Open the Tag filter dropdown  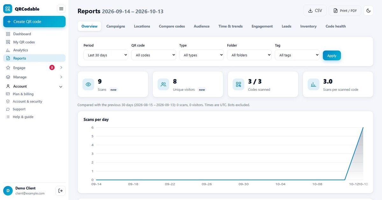297,55
